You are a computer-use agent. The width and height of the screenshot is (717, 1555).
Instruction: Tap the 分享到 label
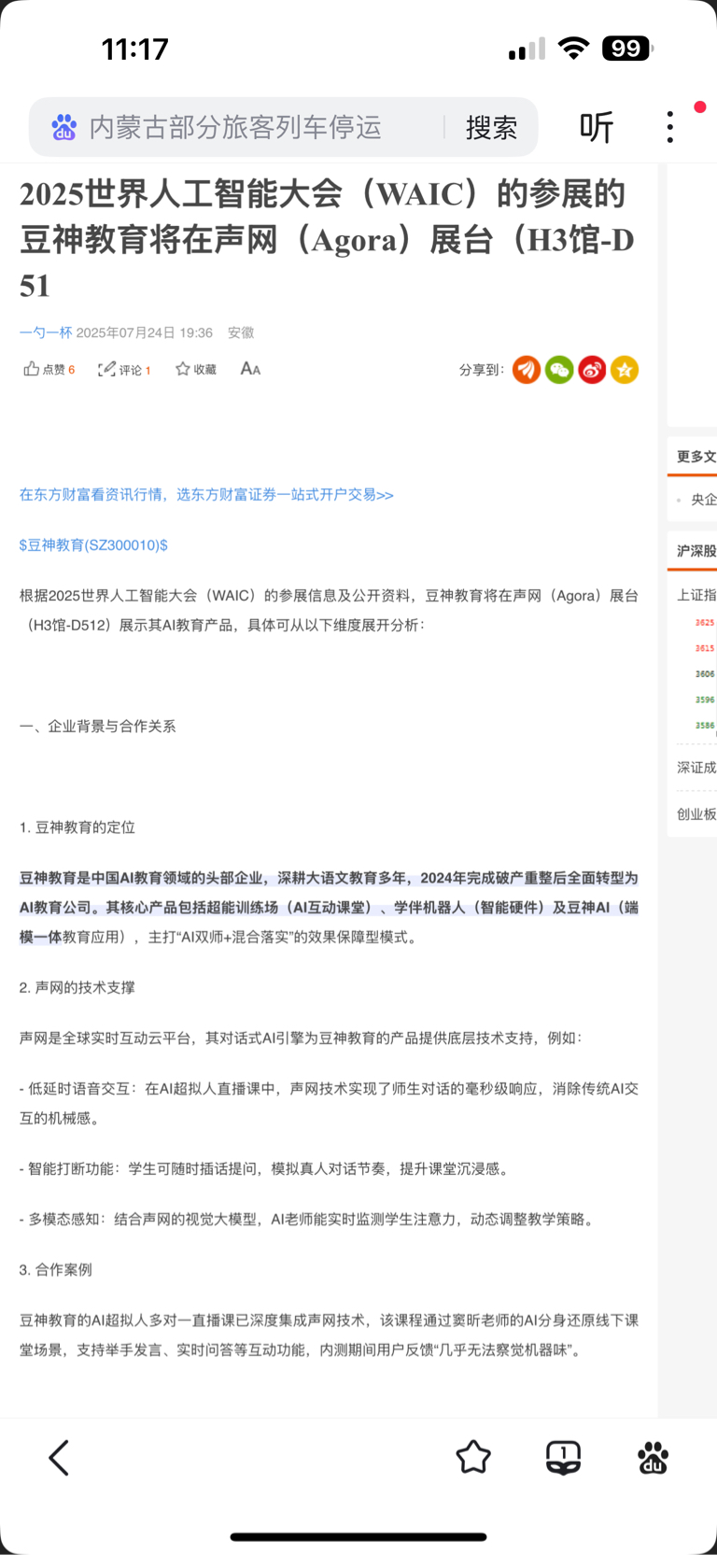point(481,370)
